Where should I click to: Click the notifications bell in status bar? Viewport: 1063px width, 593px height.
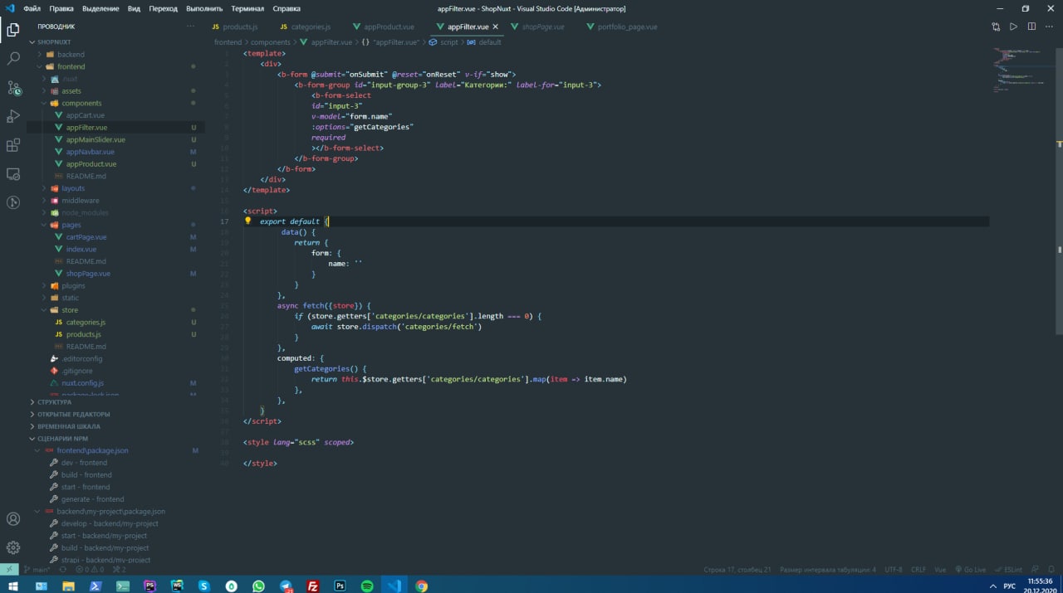1051,570
